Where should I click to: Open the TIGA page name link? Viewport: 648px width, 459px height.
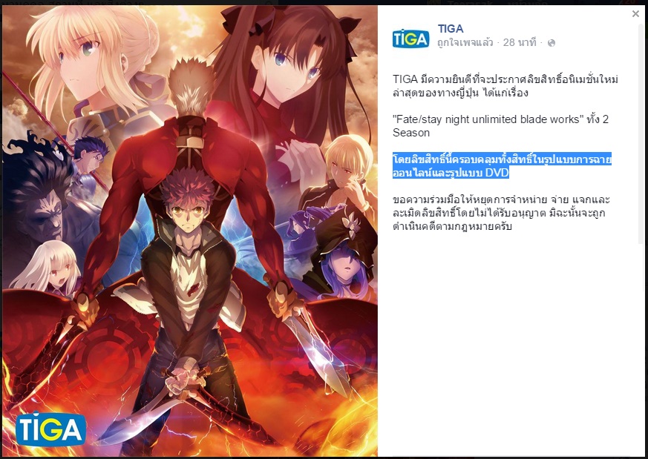coord(451,28)
